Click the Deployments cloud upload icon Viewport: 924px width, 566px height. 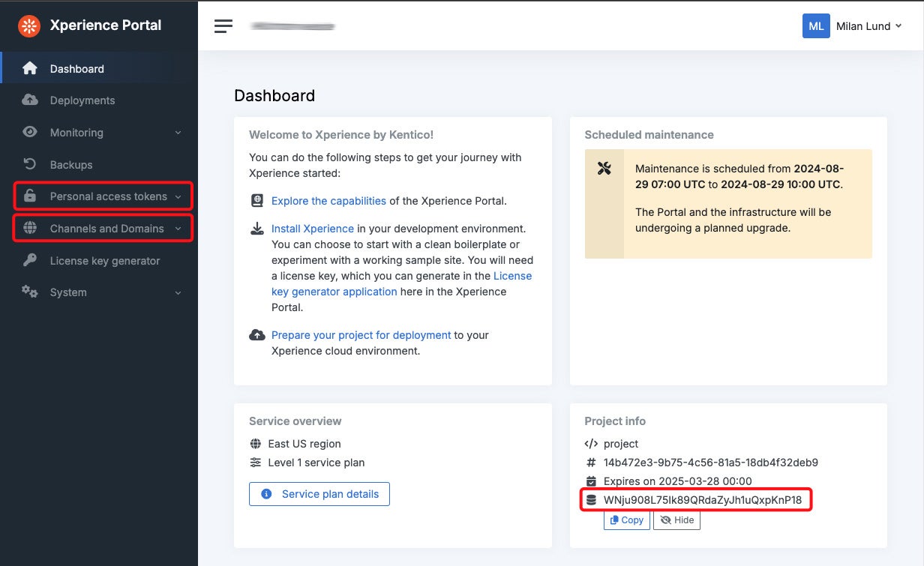point(30,100)
